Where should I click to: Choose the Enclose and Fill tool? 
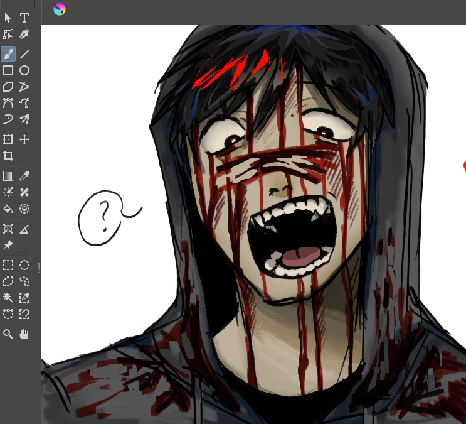point(24,209)
